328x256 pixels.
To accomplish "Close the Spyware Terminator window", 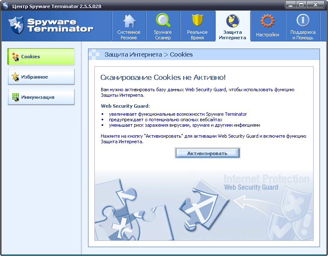I will pyautogui.click(x=316, y=5).
